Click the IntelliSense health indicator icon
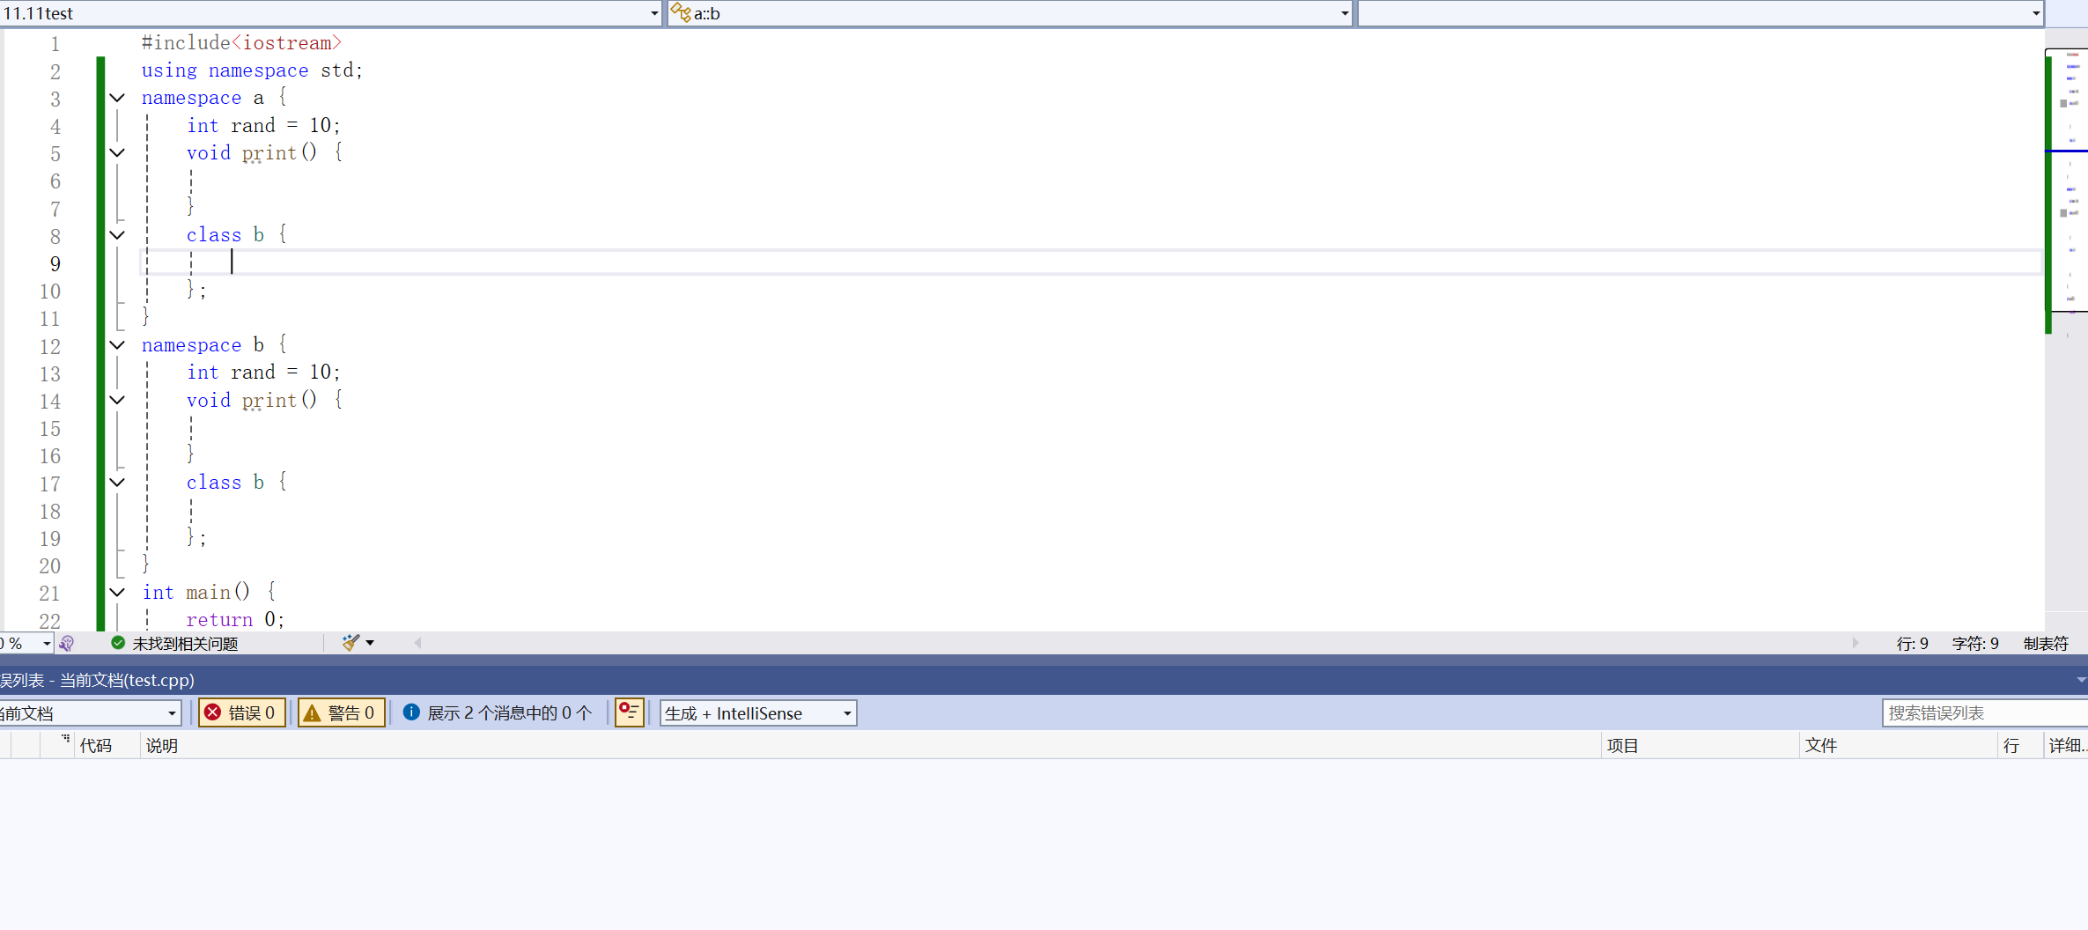Screen dimensions: 2088x930 pos(67,644)
